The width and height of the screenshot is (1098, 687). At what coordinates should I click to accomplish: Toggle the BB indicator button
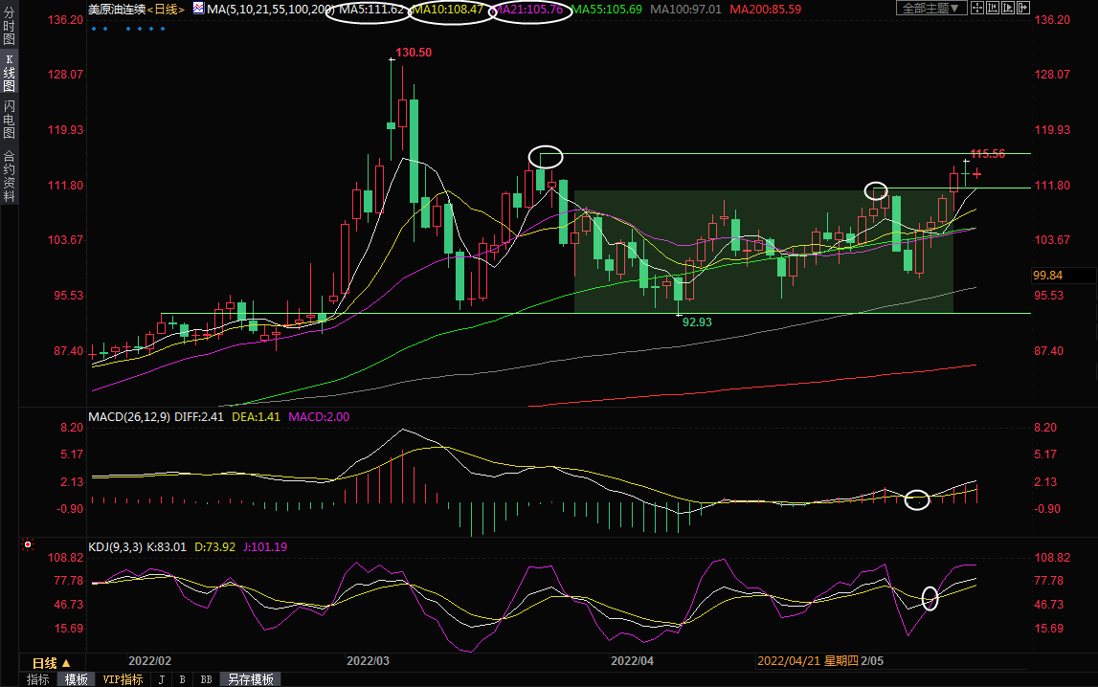(206, 679)
